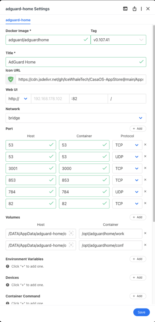Image resolution: width=155 pixels, height=322 pixels.
Task: Remove the 53 UDP port row
Action: click(145, 156)
